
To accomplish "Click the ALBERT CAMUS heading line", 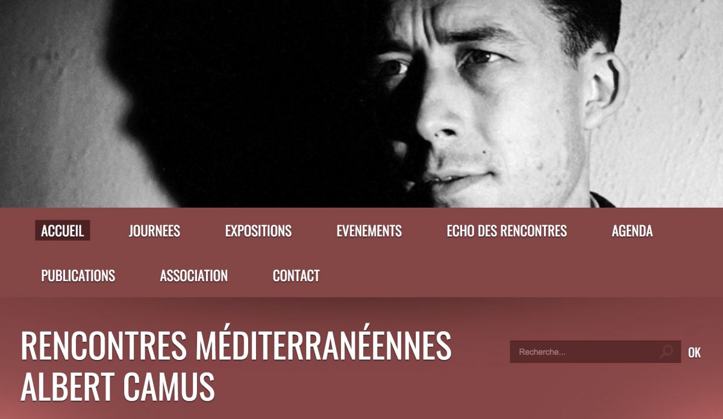I will pyautogui.click(x=117, y=386).
